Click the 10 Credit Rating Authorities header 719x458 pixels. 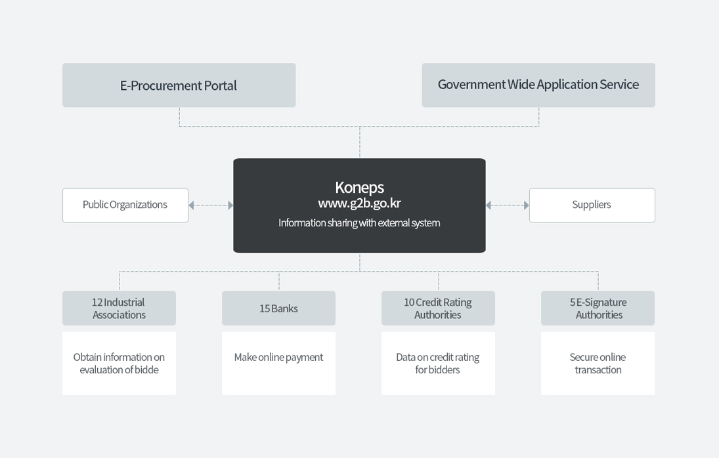[x=439, y=308]
